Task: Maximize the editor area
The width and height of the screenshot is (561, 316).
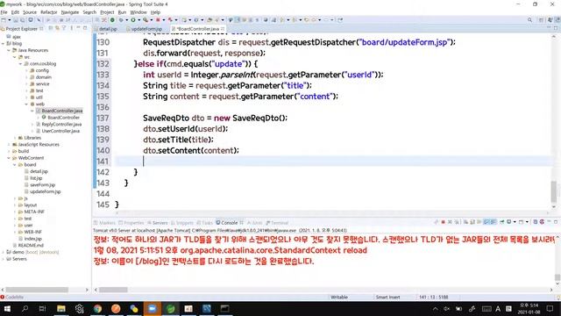Action: (x=556, y=28)
